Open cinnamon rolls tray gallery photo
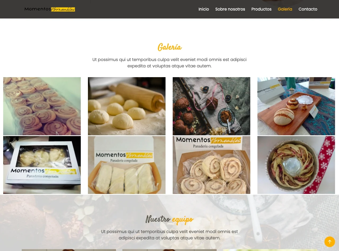 point(42,106)
